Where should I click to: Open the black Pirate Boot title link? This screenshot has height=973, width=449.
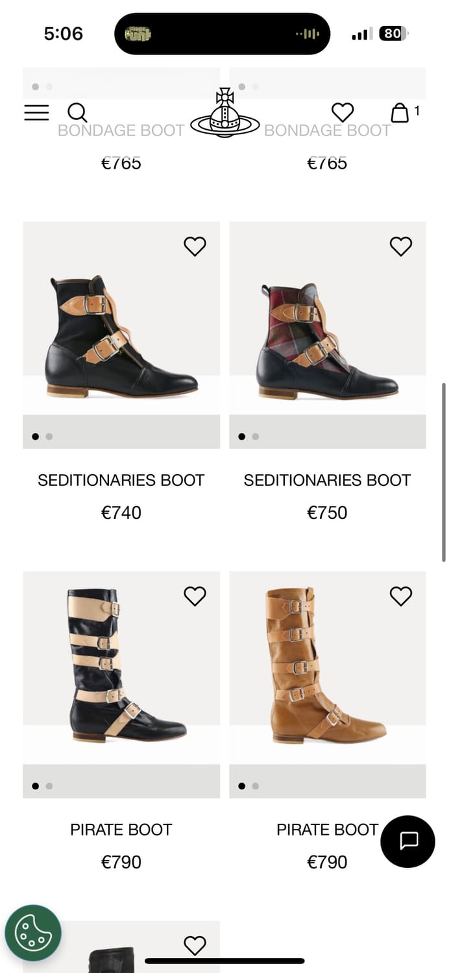point(121,830)
